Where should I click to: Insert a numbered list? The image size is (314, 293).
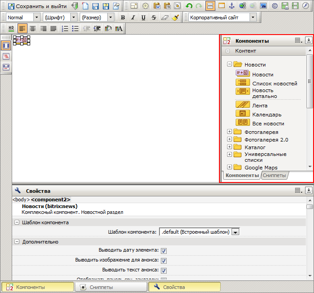[x=65, y=29]
